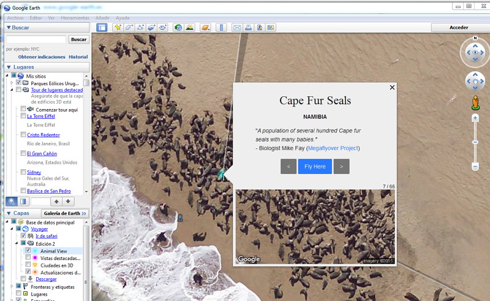The image size is (490, 301).
Task: Check the La Torre Eiffel checkbox
Action: (x=23, y=116)
